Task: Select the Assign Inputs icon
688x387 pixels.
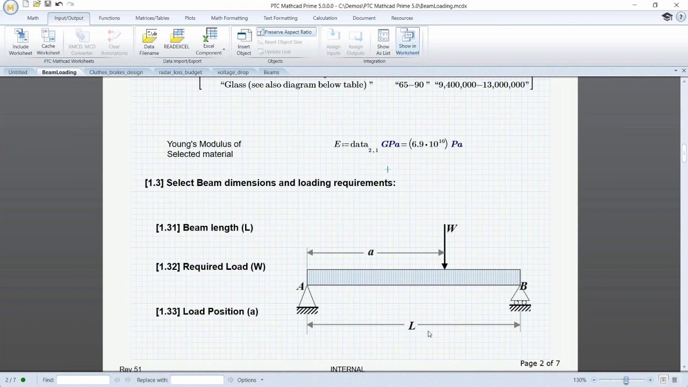Action: click(333, 40)
